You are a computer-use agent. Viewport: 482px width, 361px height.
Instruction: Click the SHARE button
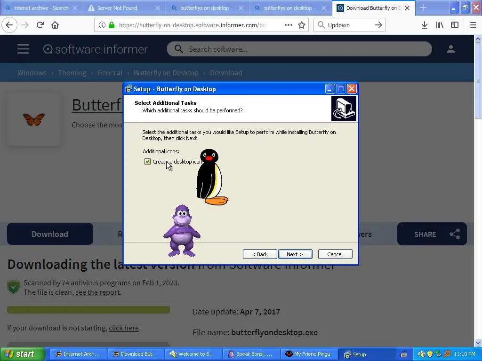click(x=432, y=234)
